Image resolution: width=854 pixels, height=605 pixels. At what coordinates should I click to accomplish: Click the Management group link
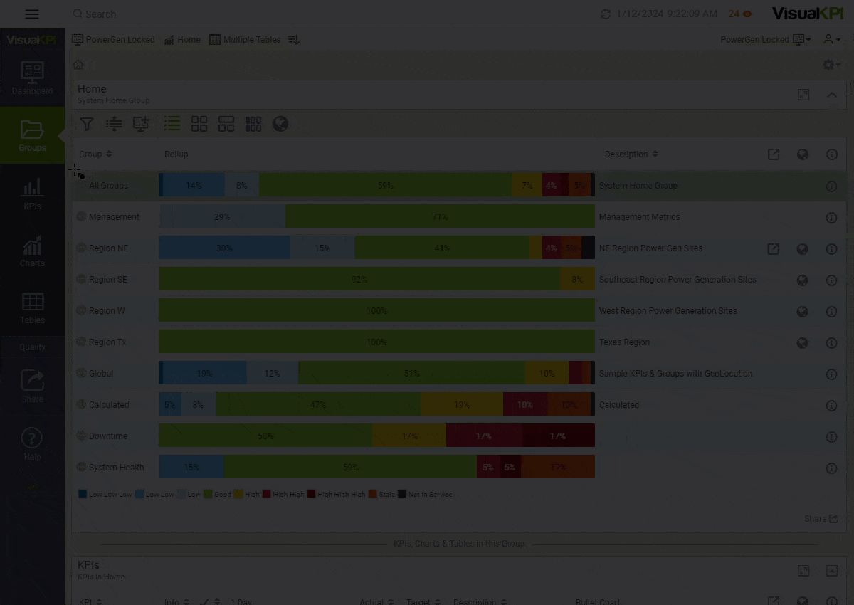(114, 217)
